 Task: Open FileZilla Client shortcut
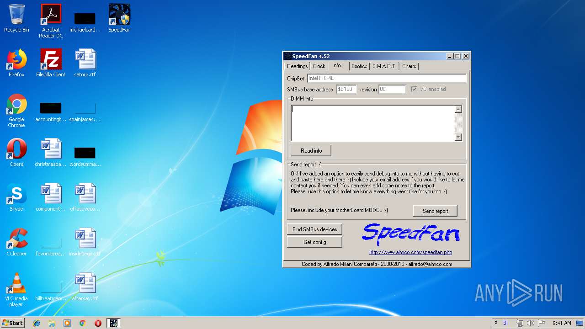tap(51, 63)
